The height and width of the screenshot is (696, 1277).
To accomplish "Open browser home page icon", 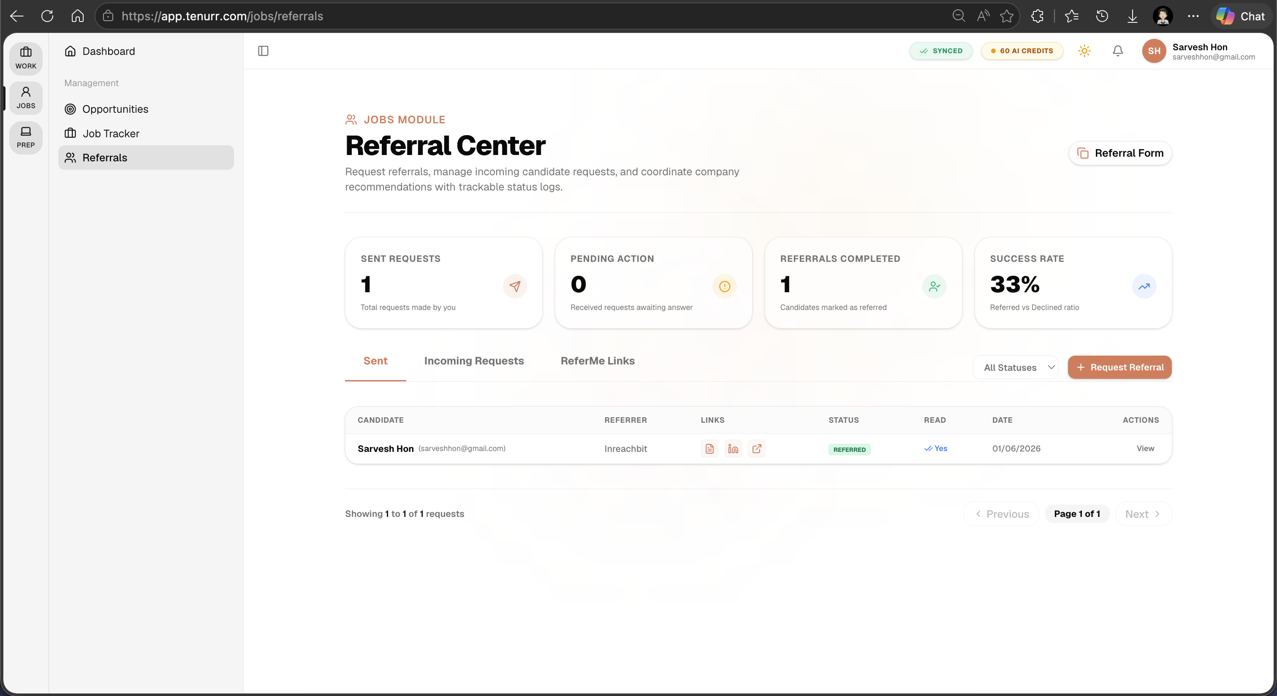I will pyautogui.click(x=77, y=16).
